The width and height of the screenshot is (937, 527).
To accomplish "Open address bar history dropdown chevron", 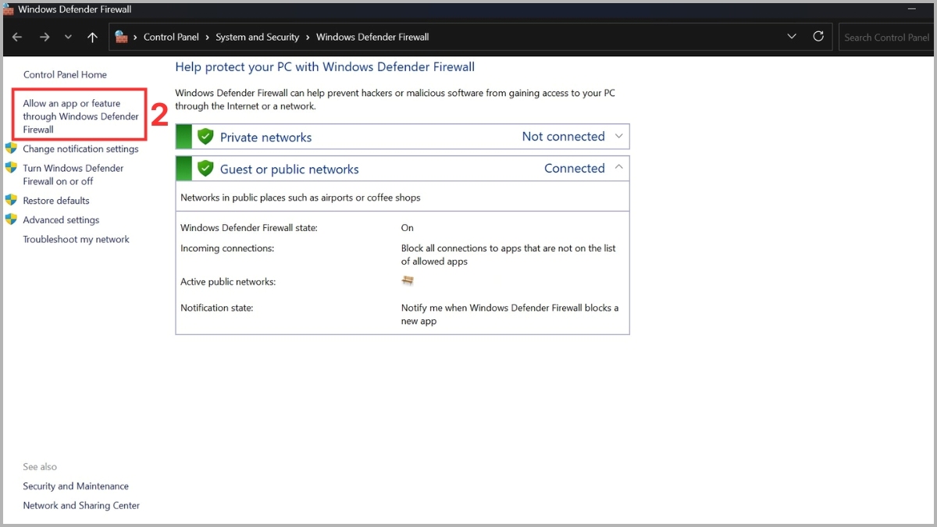I will (x=792, y=37).
